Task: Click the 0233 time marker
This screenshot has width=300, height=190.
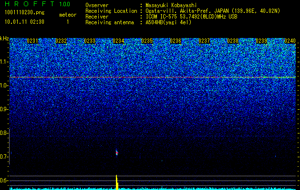Action: (90, 41)
